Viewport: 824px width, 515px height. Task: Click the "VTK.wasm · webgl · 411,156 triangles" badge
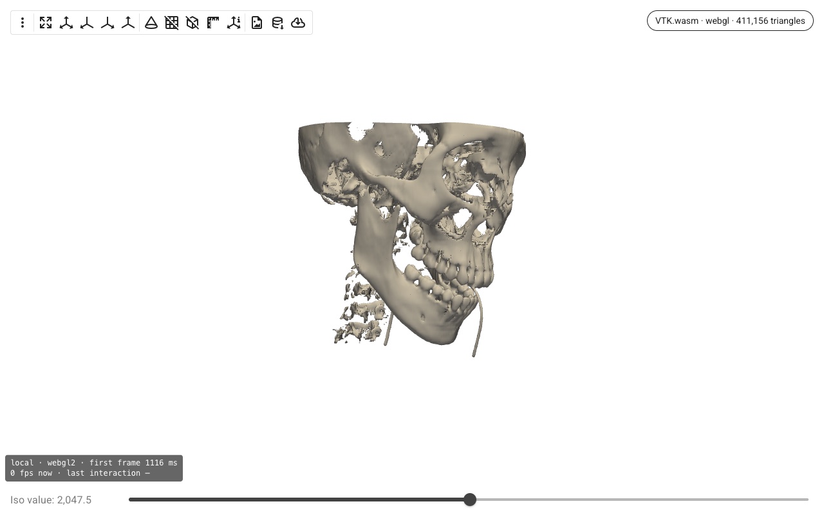click(x=730, y=21)
